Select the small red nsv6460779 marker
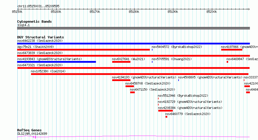 [166, 117]
